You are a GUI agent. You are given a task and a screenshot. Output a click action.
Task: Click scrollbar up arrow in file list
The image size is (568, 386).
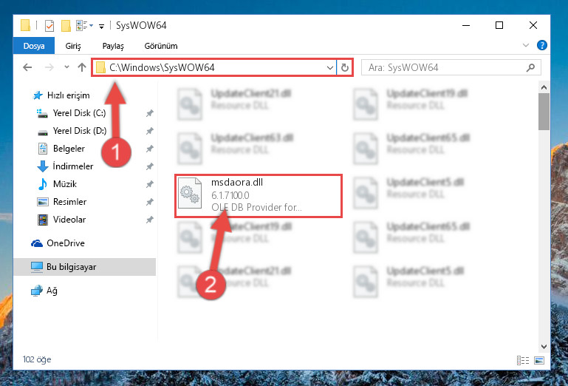pyautogui.click(x=544, y=87)
